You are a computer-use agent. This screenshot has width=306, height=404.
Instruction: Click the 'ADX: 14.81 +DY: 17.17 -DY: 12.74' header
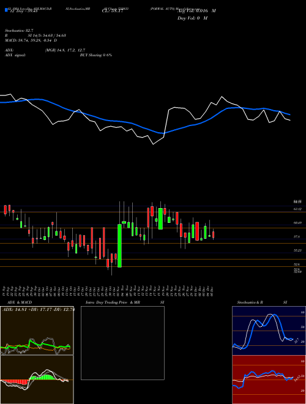38,309
